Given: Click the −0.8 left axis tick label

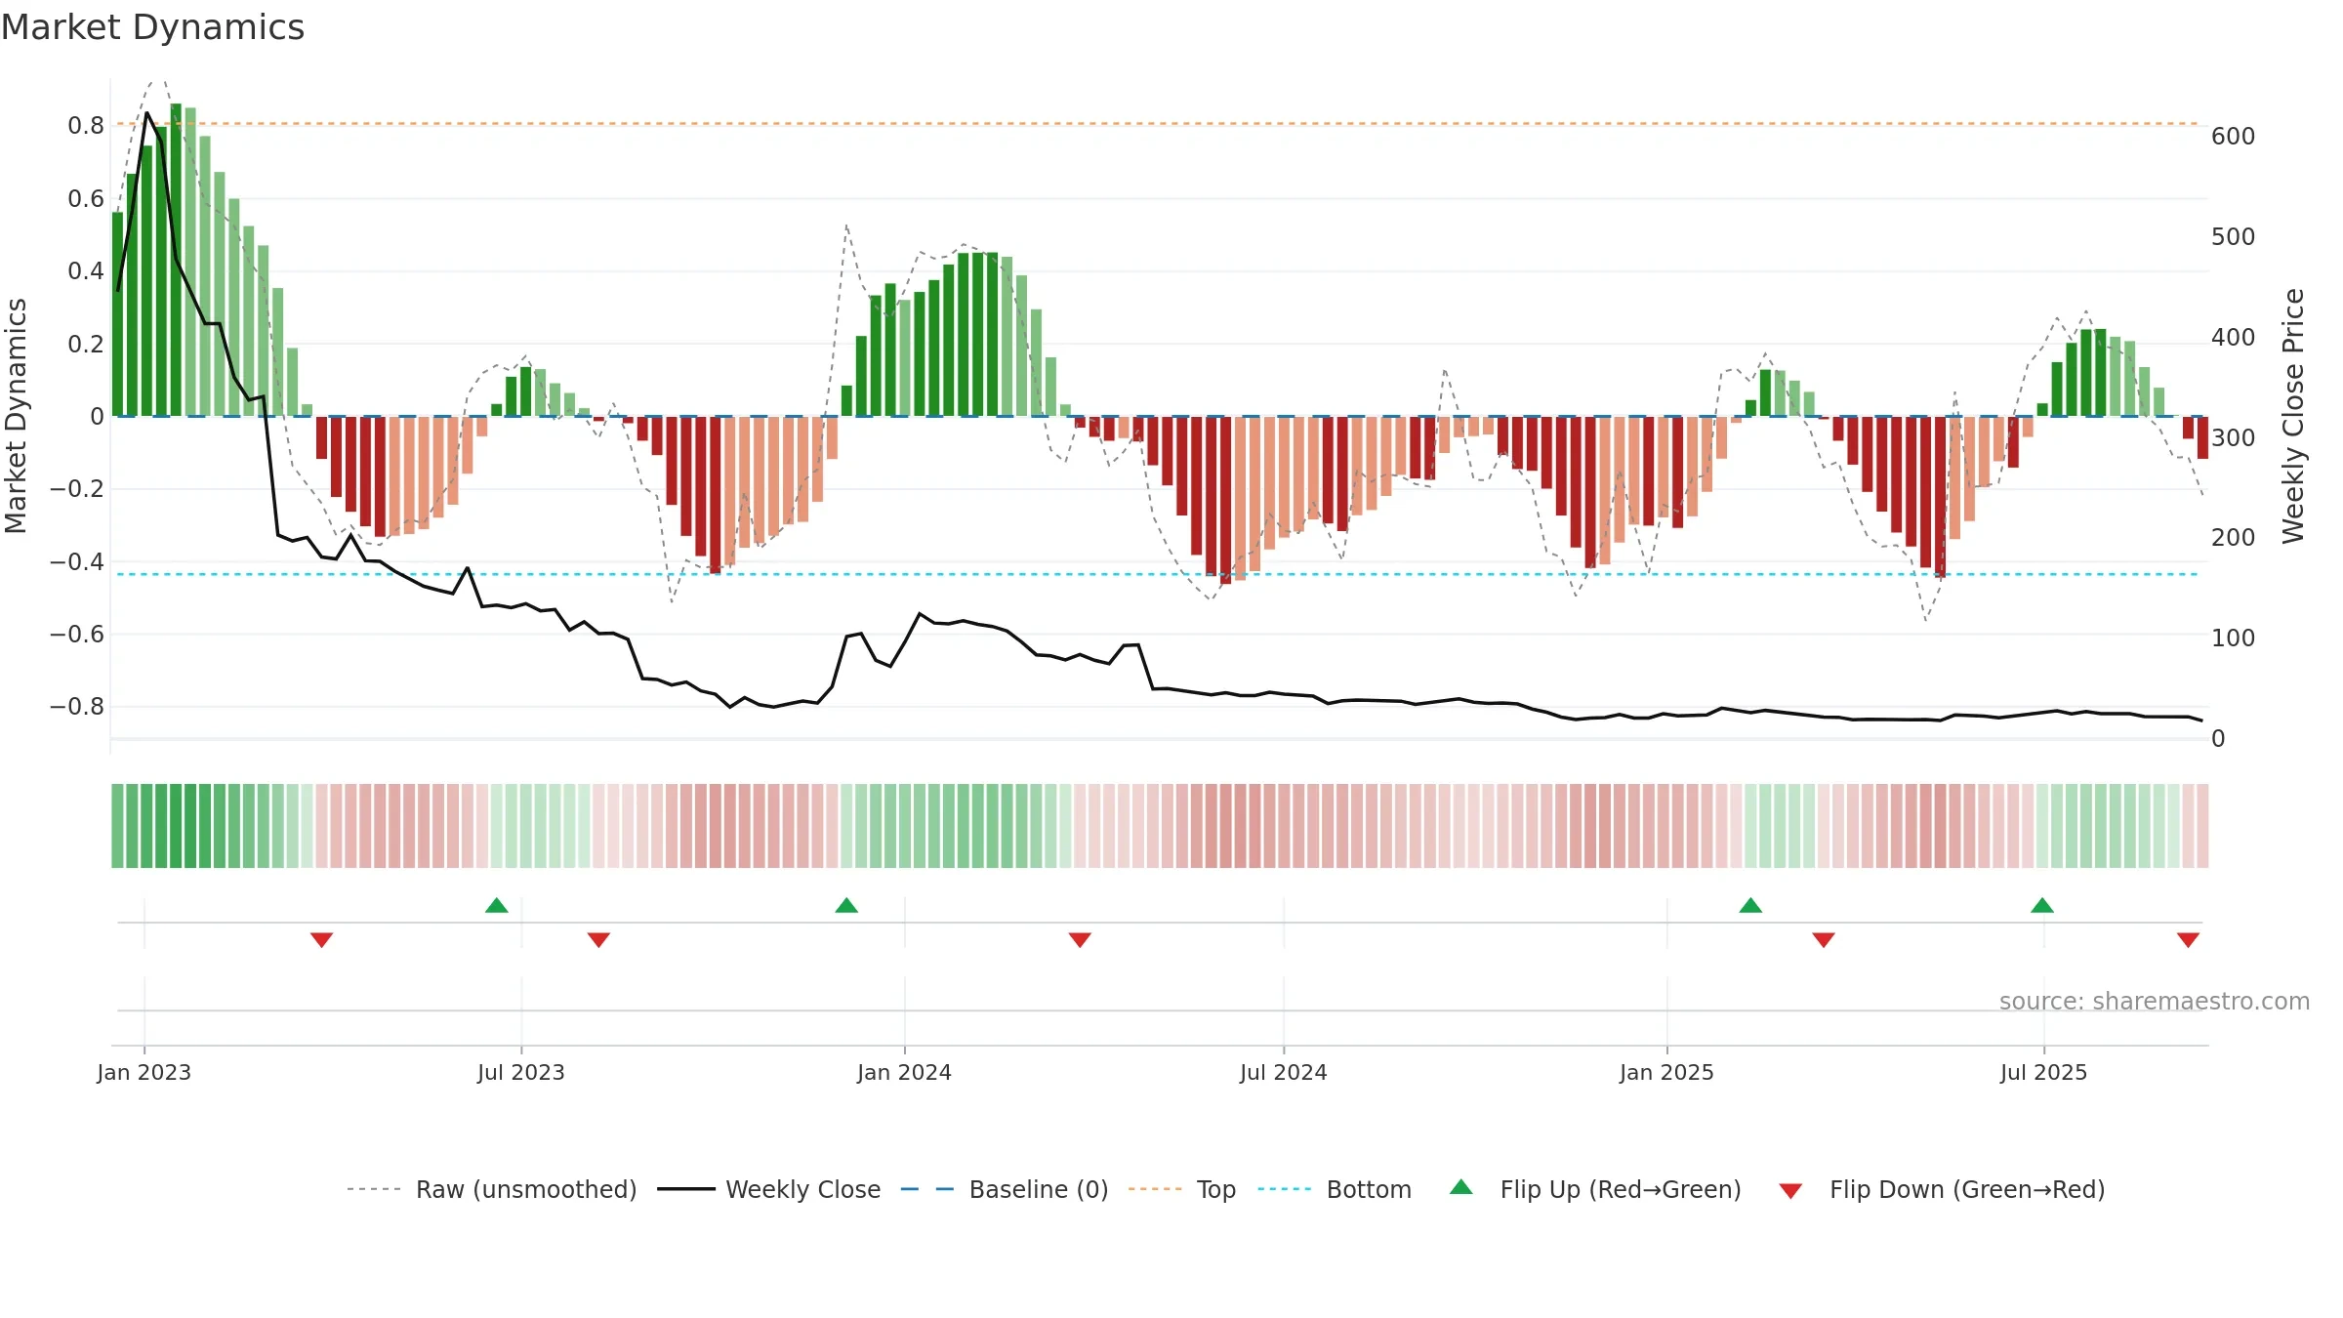Looking at the screenshot, I should click(77, 706).
